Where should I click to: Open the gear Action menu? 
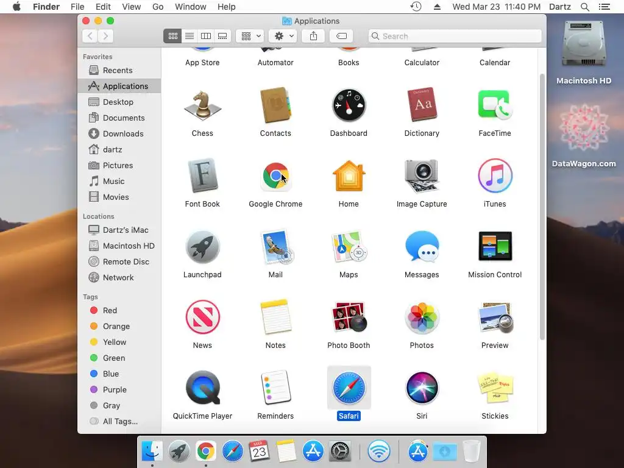[x=283, y=36]
